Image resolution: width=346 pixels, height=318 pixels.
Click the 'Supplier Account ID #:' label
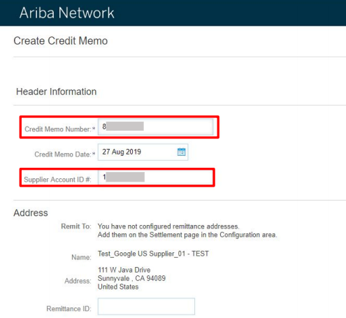tap(57, 180)
